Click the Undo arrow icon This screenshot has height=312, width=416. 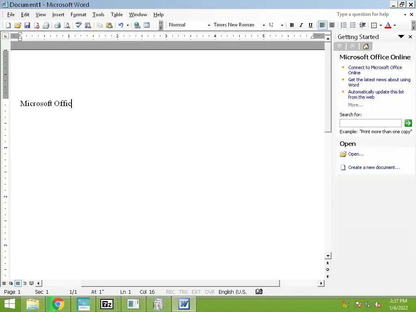(x=121, y=25)
